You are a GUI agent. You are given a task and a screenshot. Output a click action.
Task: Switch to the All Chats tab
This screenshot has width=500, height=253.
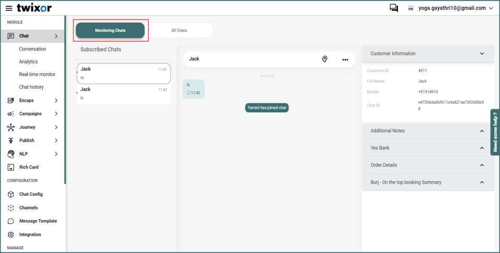pos(179,30)
